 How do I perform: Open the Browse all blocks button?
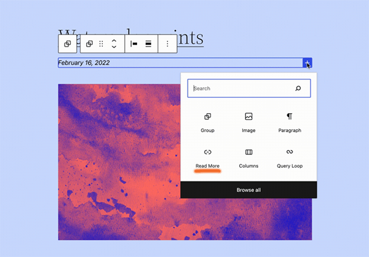point(248,190)
